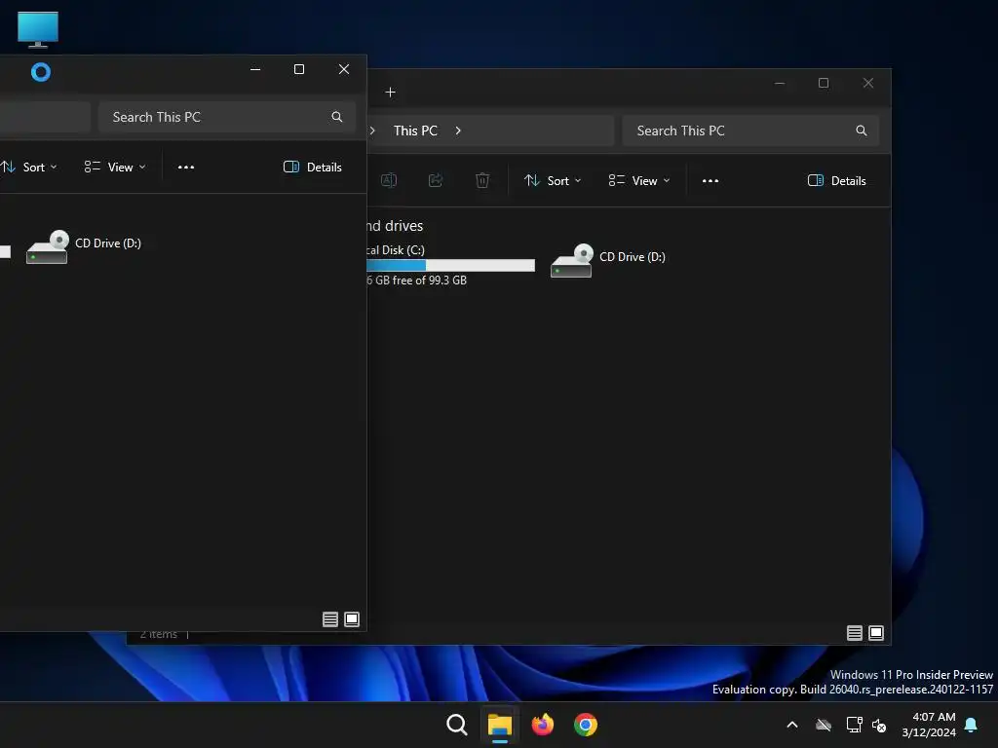Viewport: 998px width, 748px height.
Task: Minimize the front Explorer window
Action: click(255, 69)
